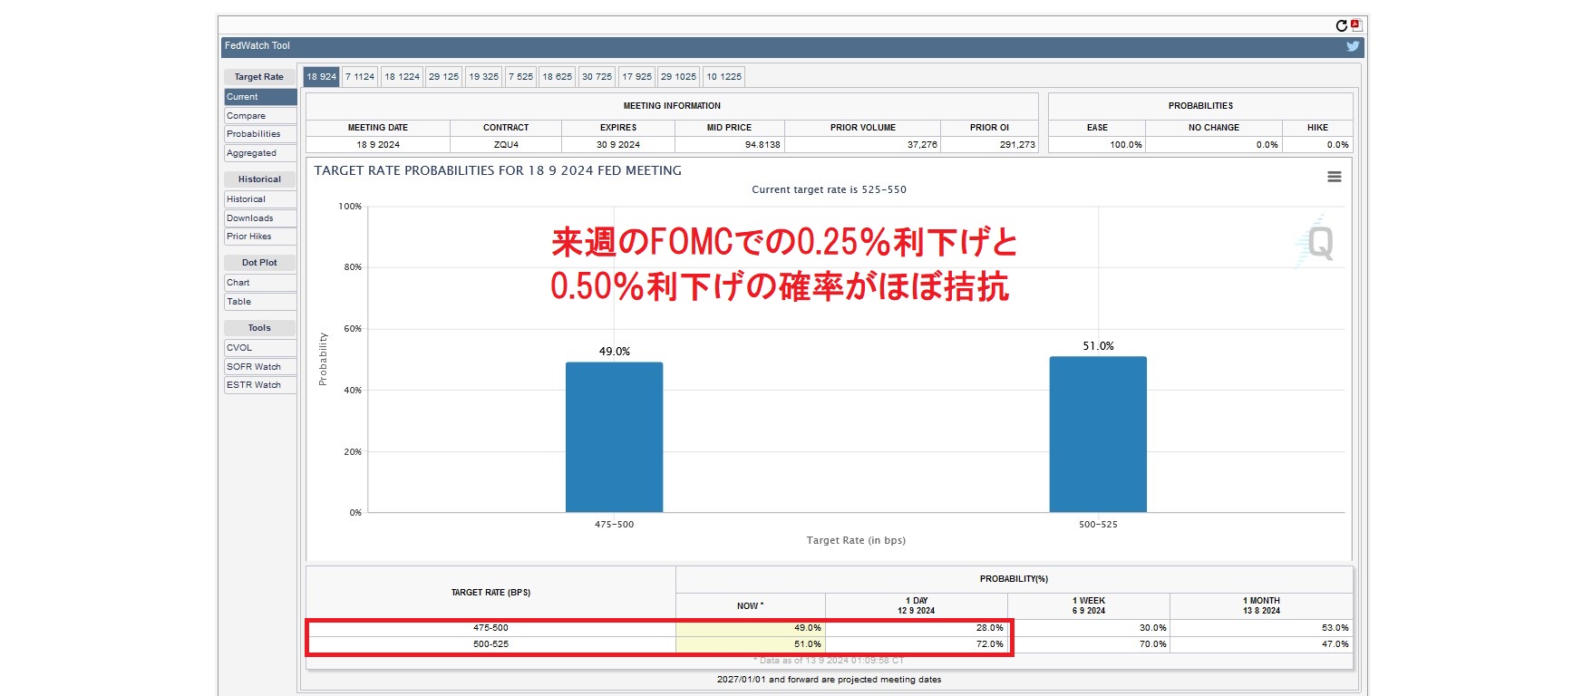Screen dimensions: 1573x696
Task: Open Chart under Dot Plot
Action: (260, 283)
